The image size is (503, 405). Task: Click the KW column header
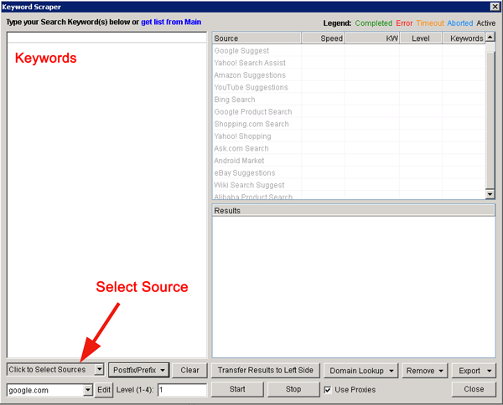click(371, 38)
